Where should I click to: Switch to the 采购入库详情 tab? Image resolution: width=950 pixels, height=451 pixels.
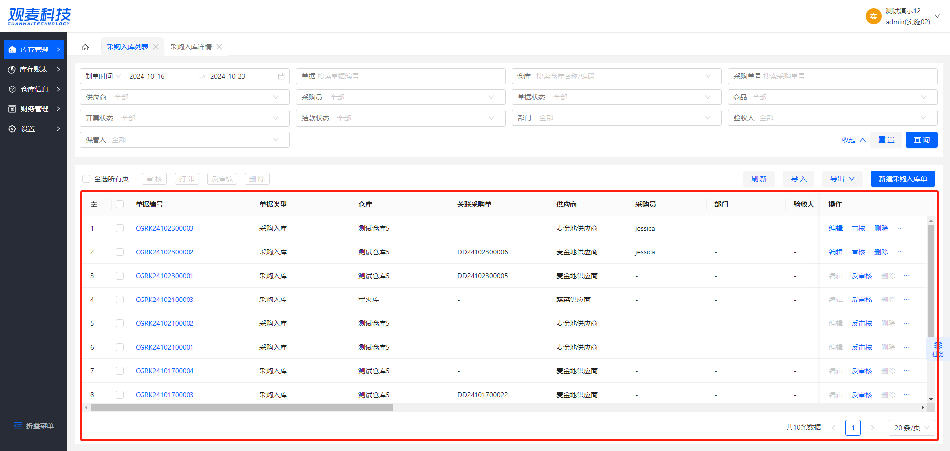click(x=191, y=47)
